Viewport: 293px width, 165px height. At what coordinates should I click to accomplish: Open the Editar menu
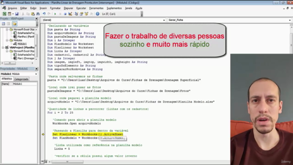pyautogui.click(x=23, y=8)
